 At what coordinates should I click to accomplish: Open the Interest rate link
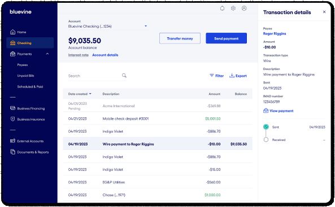point(78,55)
